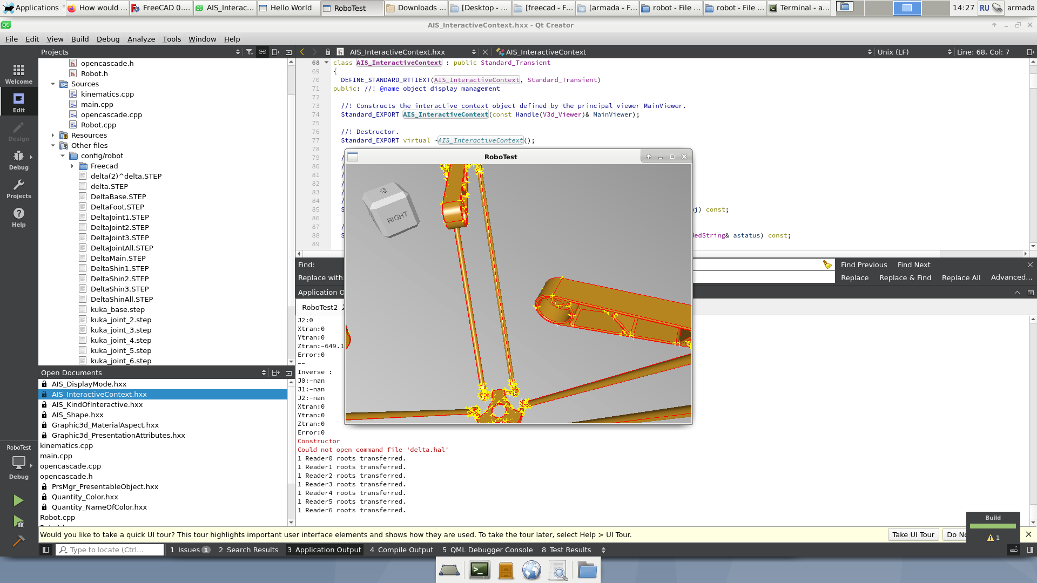Switch to Edit mode
This screenshot has height=583, width=1037.
(18, 103)
